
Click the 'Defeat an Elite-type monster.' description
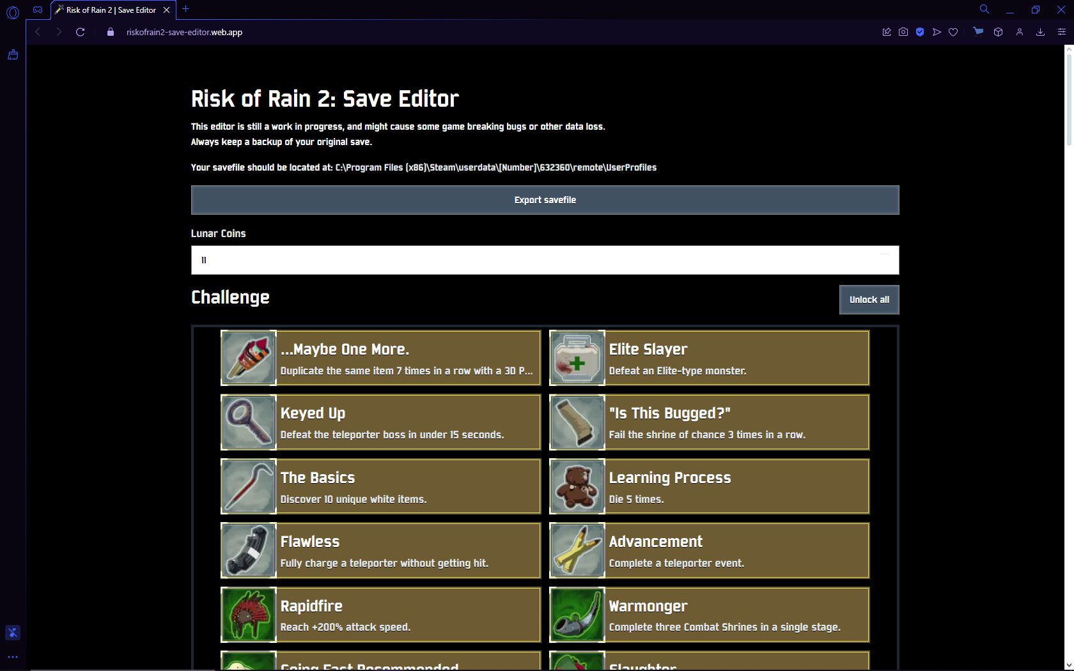point(678,371)
